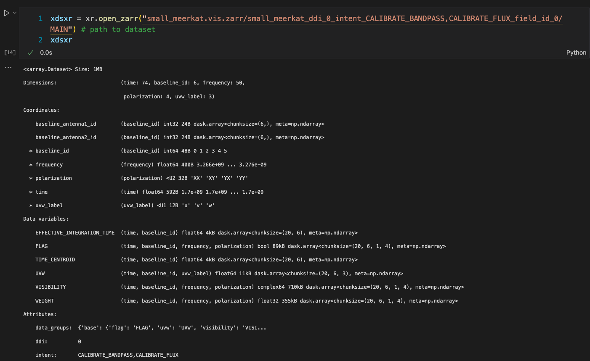Click the green success checkmark icon

30,53
